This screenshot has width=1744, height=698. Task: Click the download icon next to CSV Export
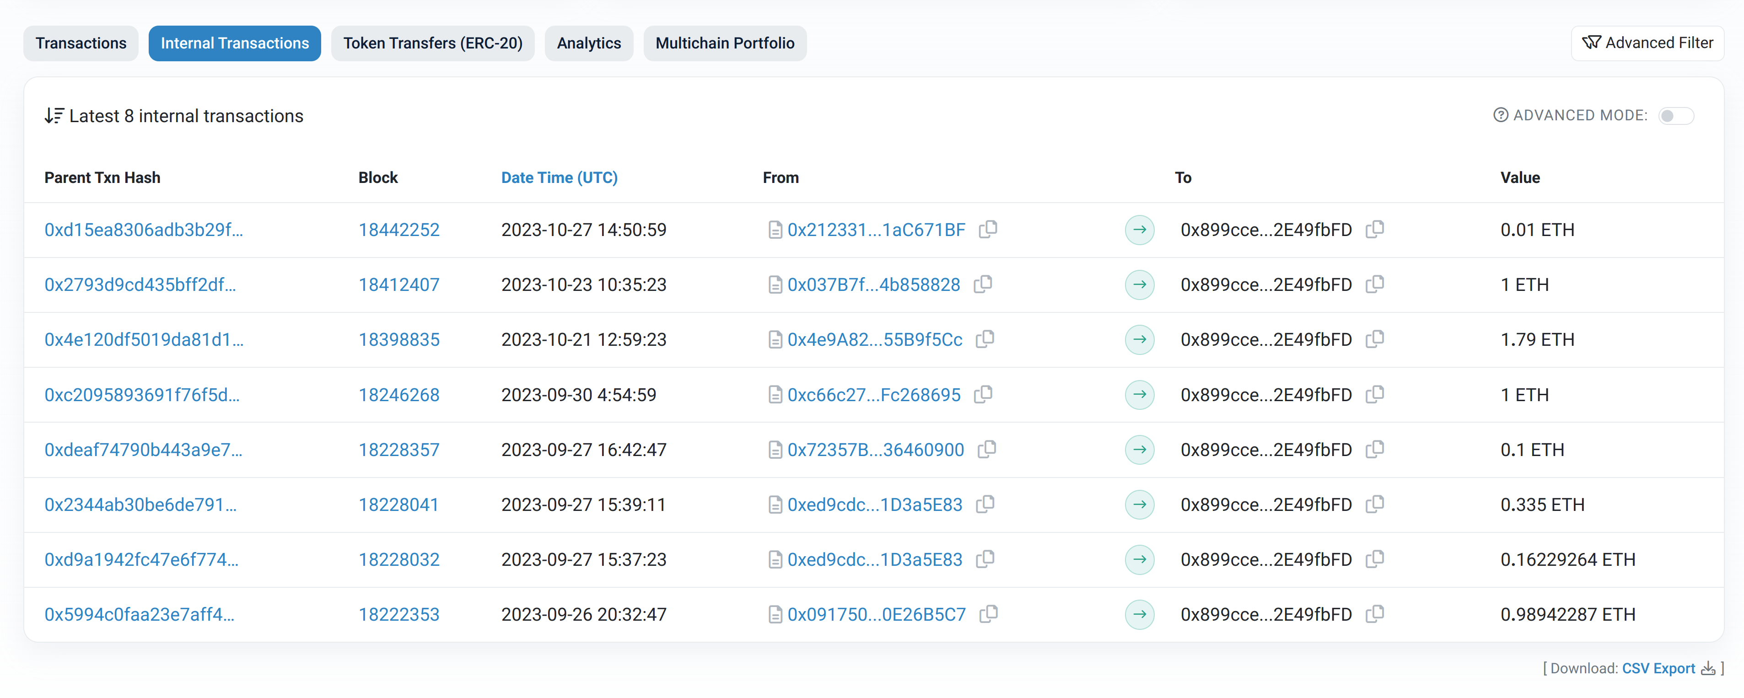click(x=1708, y=668)
